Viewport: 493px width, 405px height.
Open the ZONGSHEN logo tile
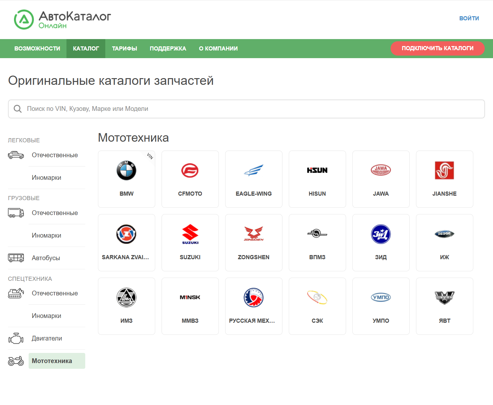point(253,234)
